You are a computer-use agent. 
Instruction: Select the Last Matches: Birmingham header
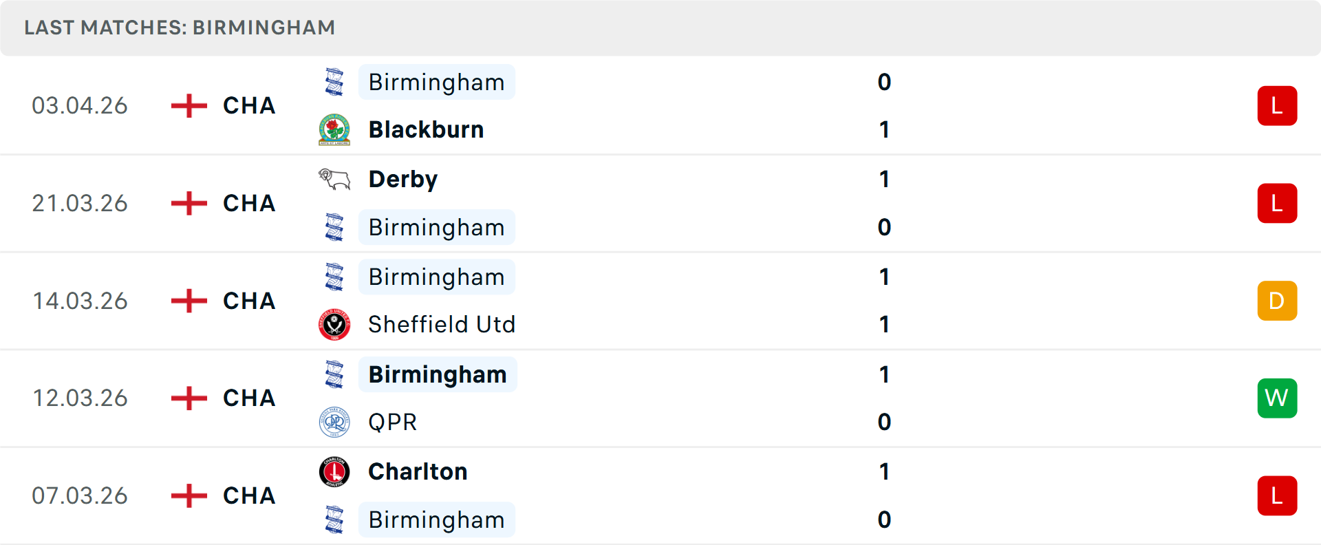pyautogui.click(x=180, y=28)
